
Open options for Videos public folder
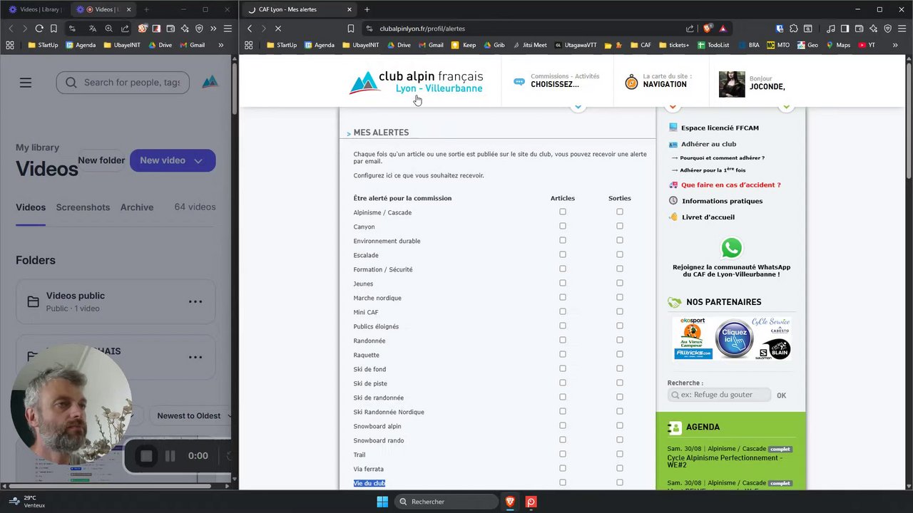coord(195,301)
